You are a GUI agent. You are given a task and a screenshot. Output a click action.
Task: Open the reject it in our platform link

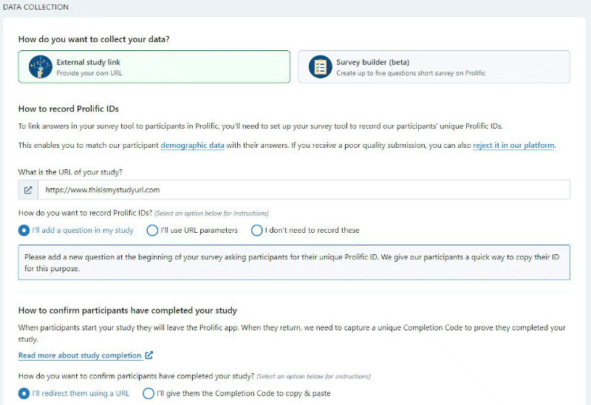[513, 145]
